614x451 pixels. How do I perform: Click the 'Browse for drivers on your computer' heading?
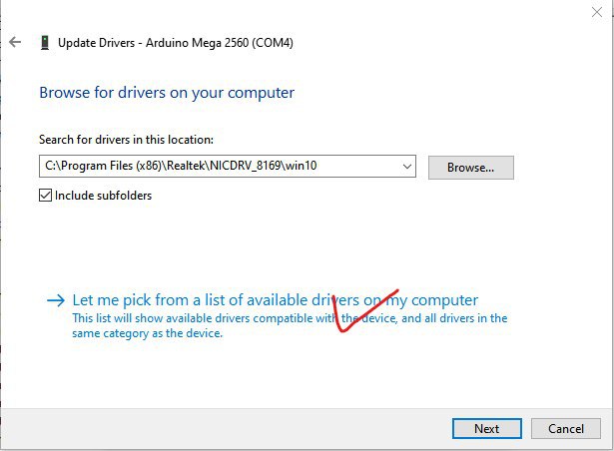pos(167,93)
